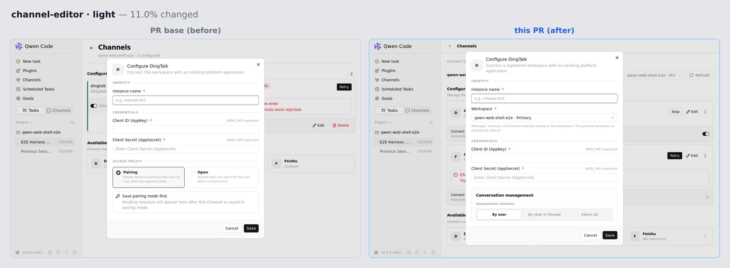Screen dimensions: 730x268
Task: Open Plugins in the after panel sidebar
Action: point(385,71)
